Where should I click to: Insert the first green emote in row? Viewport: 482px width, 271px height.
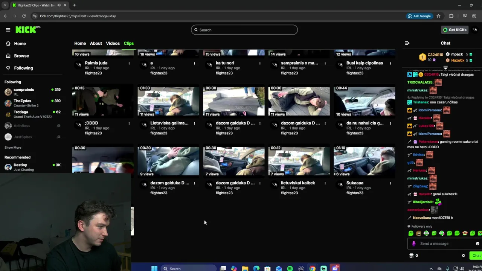point(411,233)
